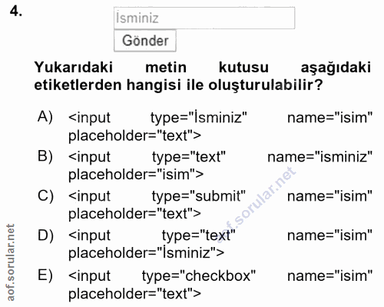Select answer option A) type="İsminiz"
Image resolution: width=384 pixels, height=307 pixels.
pyautogui.click(x=205, y=126)
